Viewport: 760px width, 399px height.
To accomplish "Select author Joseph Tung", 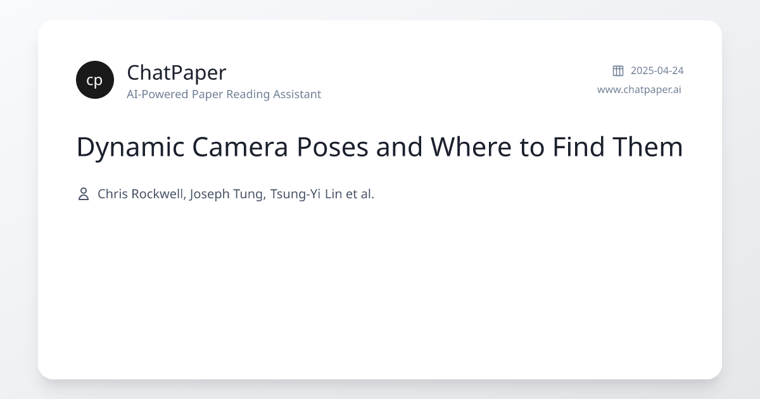I will click(x=227, y=194).
